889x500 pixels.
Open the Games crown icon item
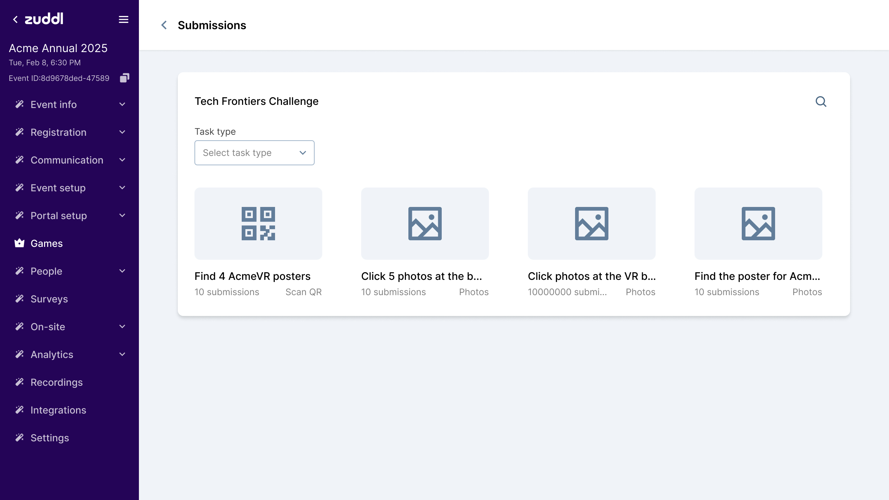pyautogui.click(x=19, y=243)
